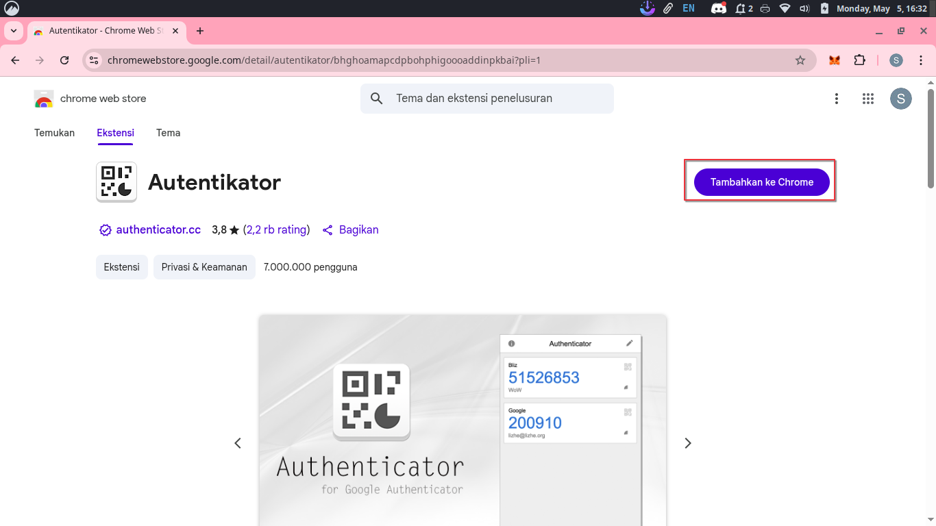Switch to the Ekstensi tab

pyautogui.click(x=115, y=133)
